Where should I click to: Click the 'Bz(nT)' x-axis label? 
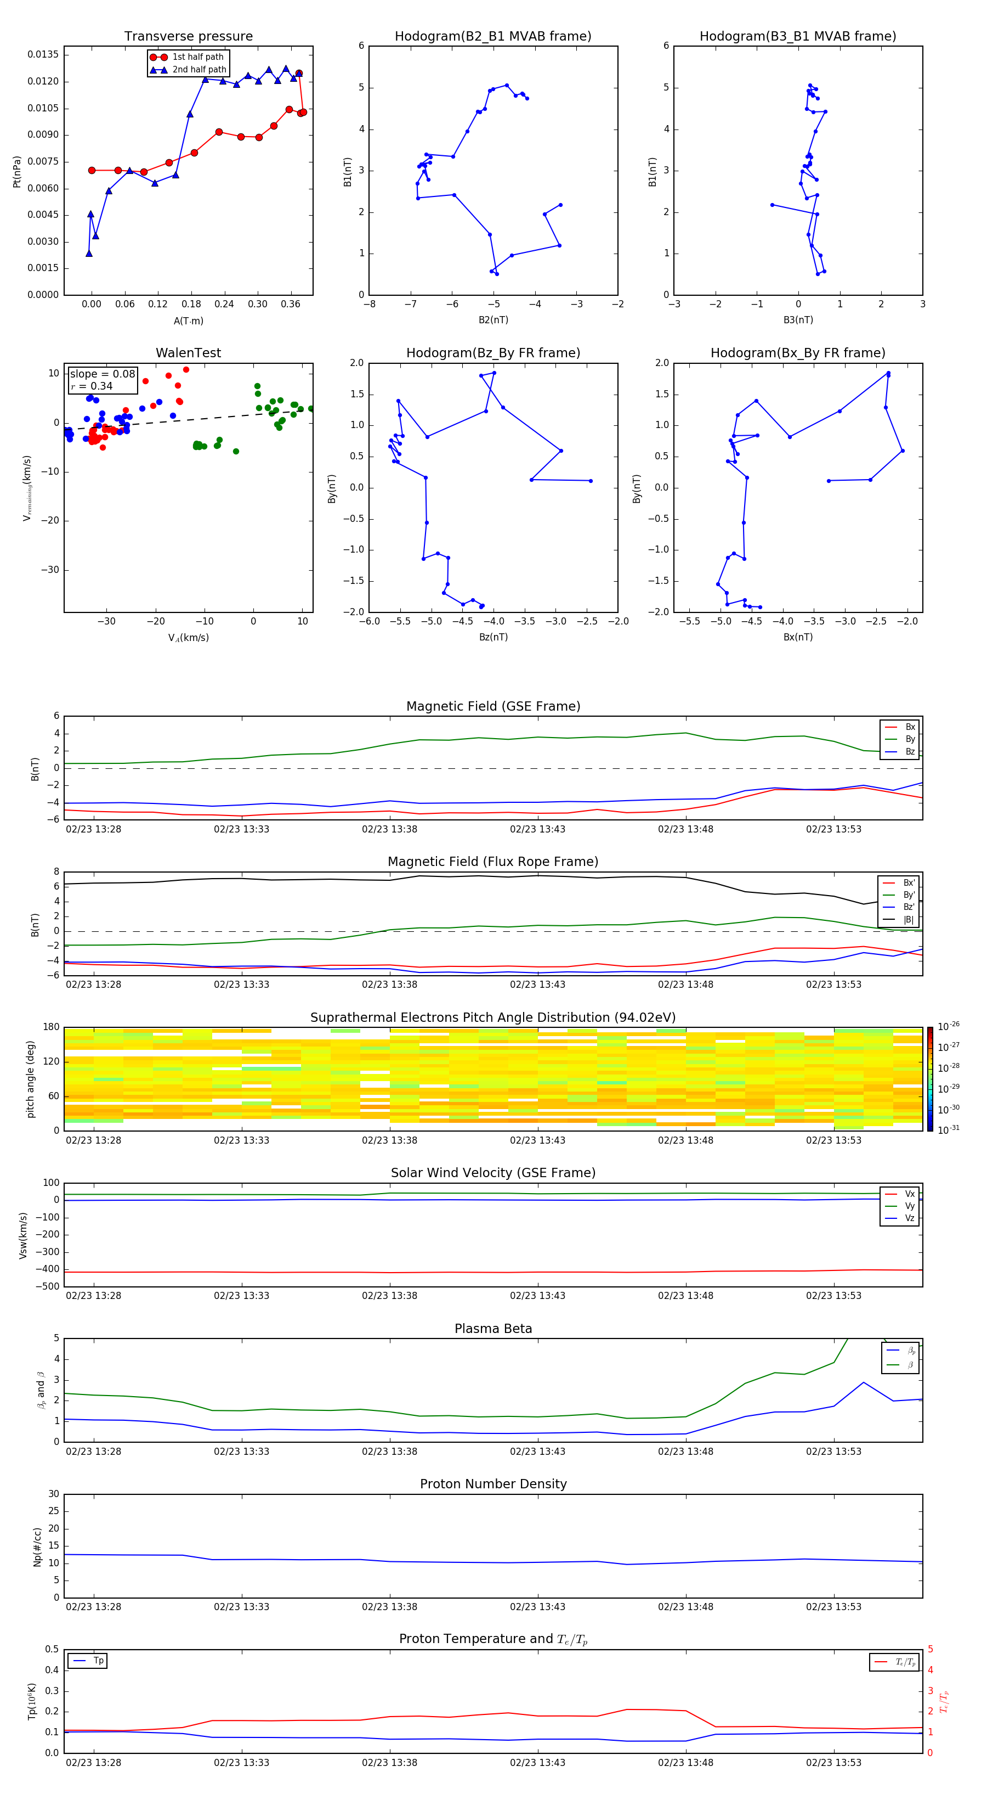[493, 637]
